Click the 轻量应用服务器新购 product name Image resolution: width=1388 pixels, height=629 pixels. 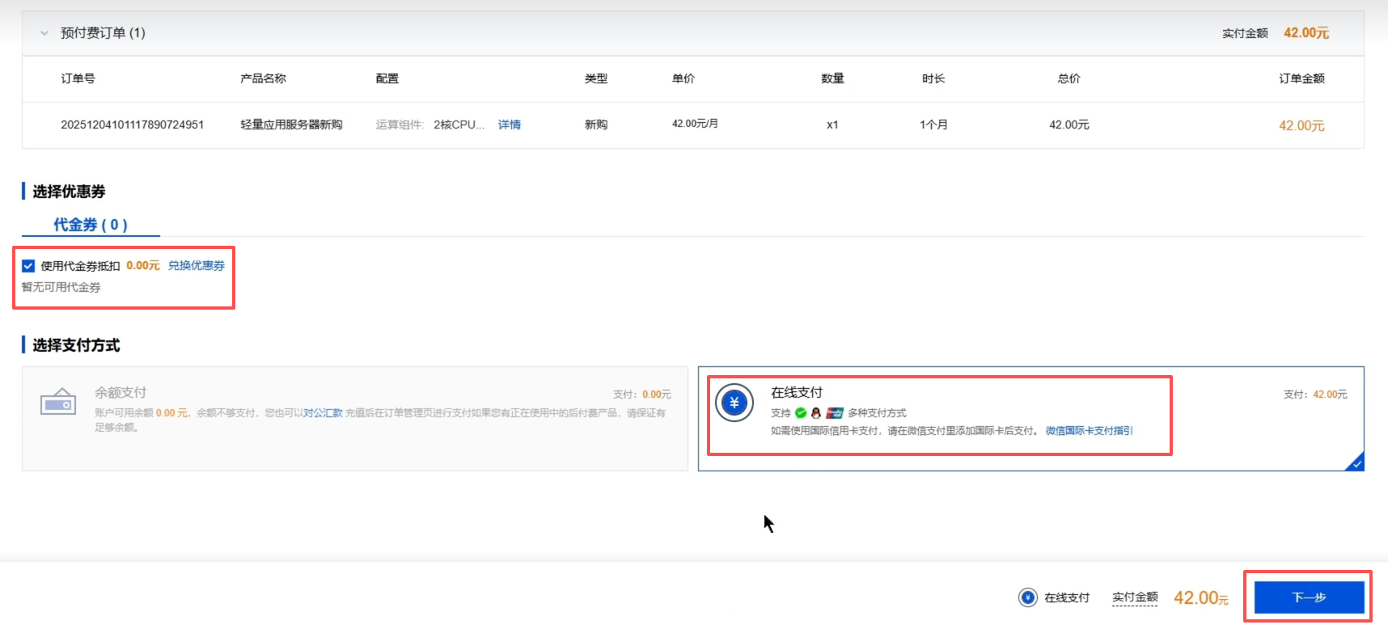[291, 125]
